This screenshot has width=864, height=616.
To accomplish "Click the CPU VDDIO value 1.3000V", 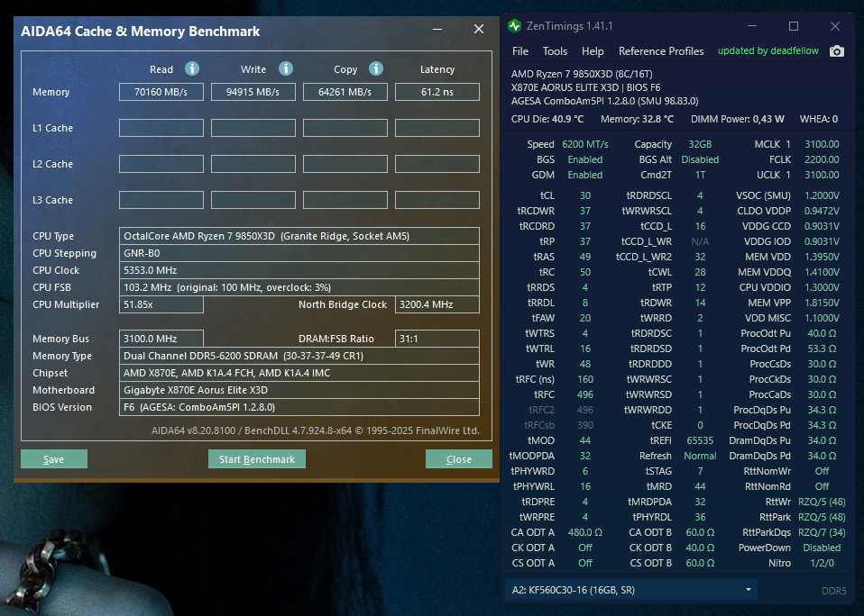I will coord(822,287).
